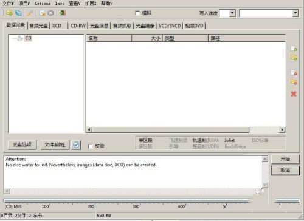
Task: Click the add file icon with green dot
Action: 294,48
